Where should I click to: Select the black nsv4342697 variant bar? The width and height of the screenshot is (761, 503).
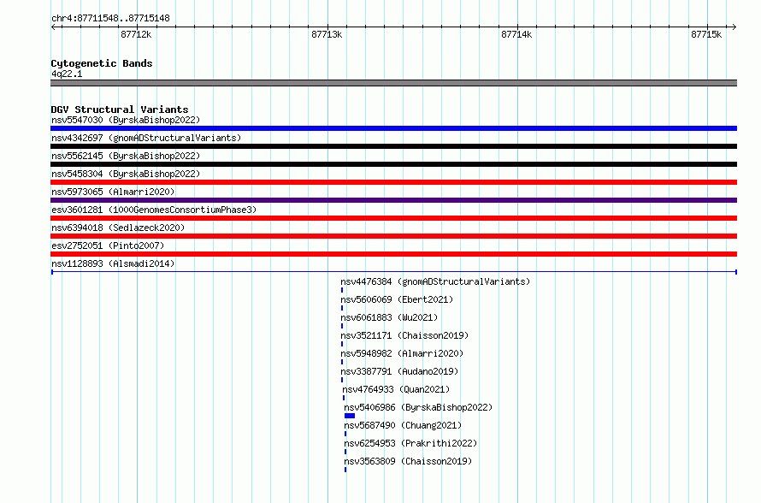[x=393, y=146]
